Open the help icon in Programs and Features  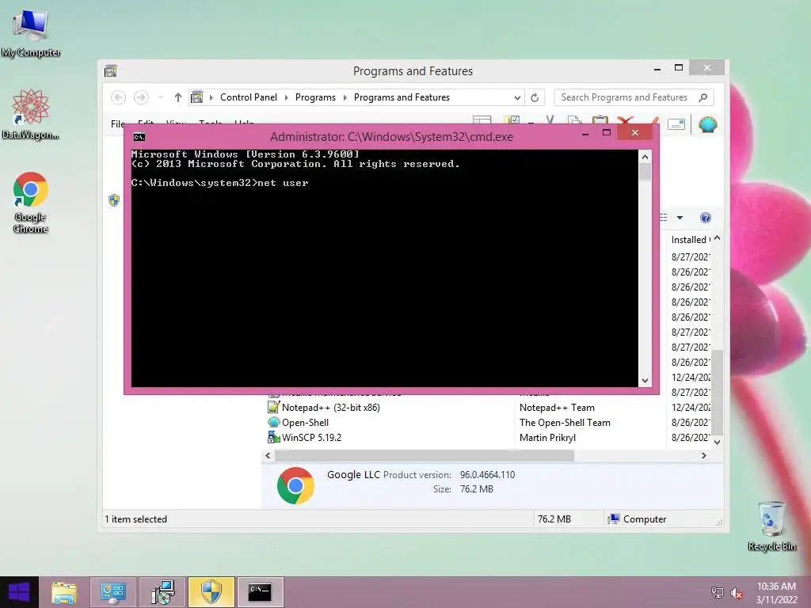[705, 218]
